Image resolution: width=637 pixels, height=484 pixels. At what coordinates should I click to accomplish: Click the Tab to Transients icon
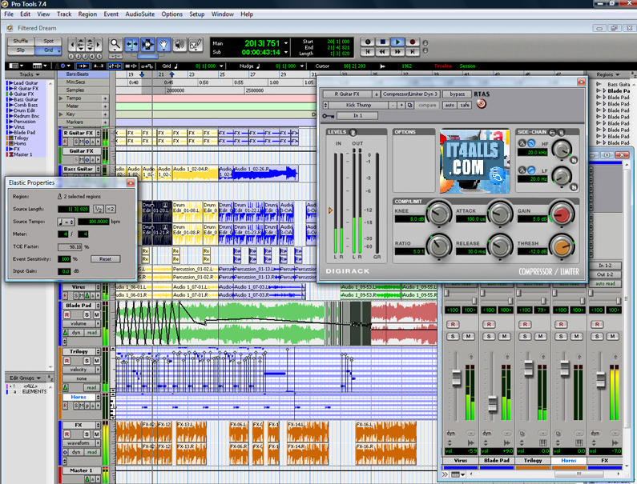tap(83, 66)
